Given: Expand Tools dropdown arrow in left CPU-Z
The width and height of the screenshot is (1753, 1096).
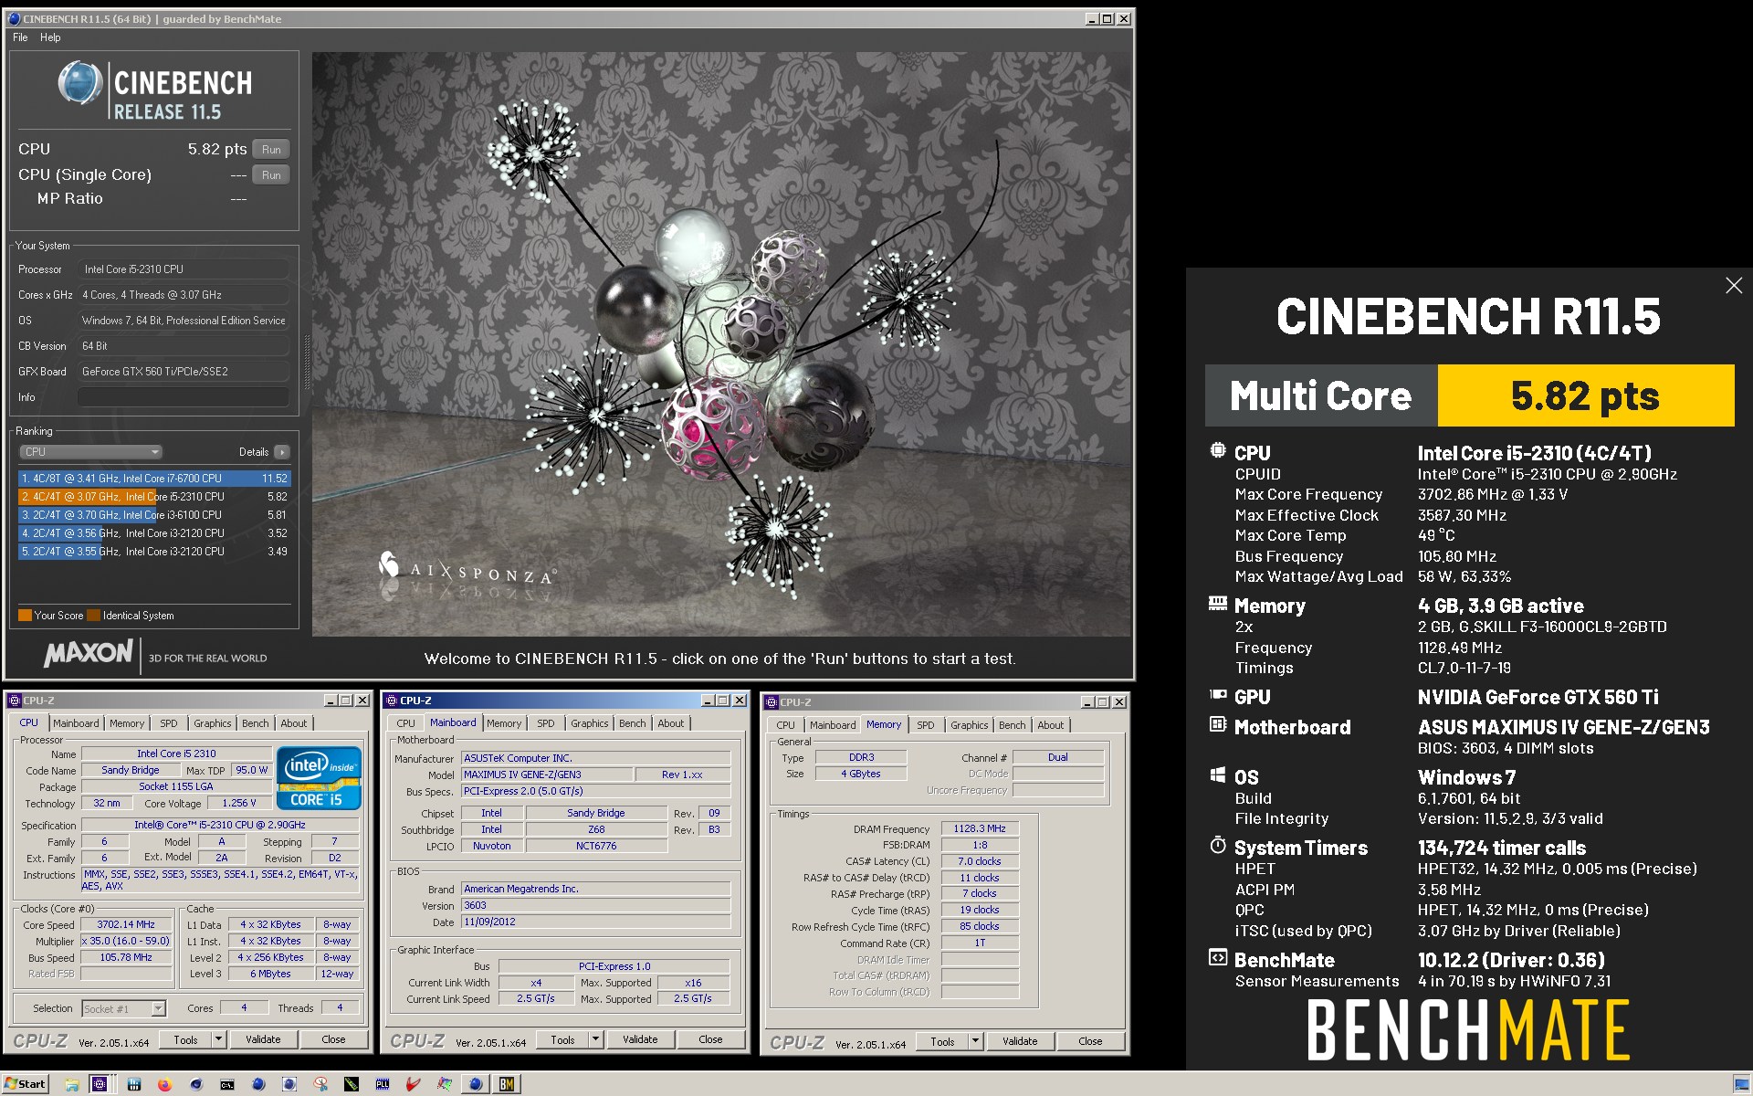Looking at the screenshot, I should [218, 1039].
